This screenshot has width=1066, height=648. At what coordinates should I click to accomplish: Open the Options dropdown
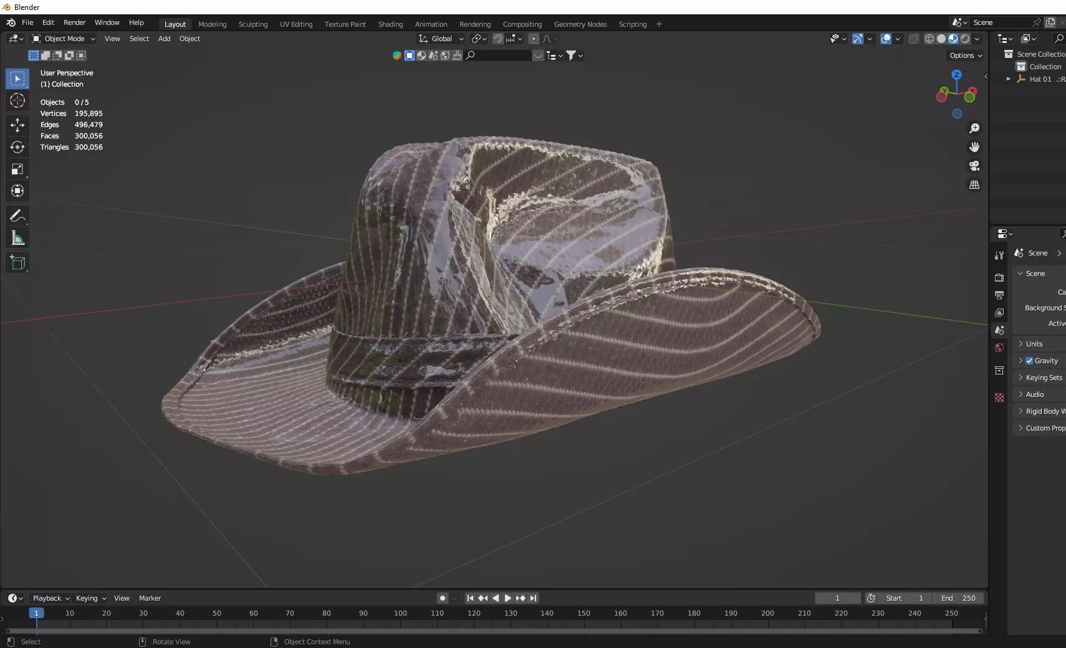tap(966, 55)
